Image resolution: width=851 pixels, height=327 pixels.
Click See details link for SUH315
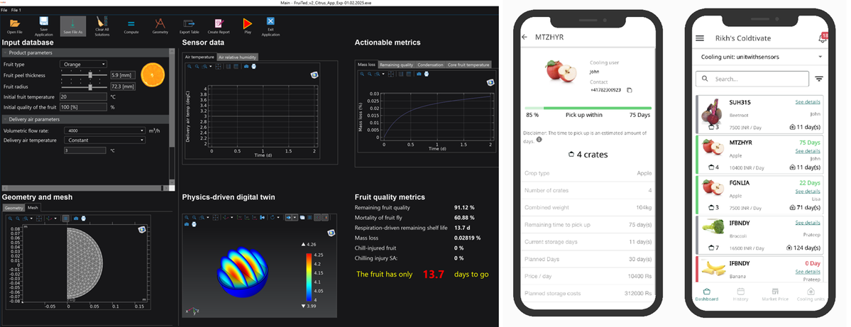(808, 104)
